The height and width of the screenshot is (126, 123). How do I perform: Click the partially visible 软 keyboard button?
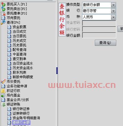point(120,29)
